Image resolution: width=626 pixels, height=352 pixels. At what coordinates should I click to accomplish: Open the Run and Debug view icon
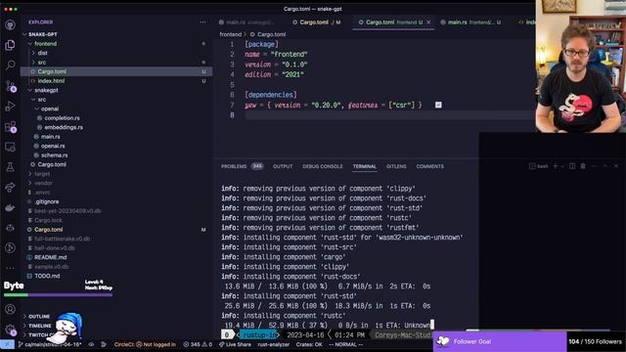click(x=11, y=107)
